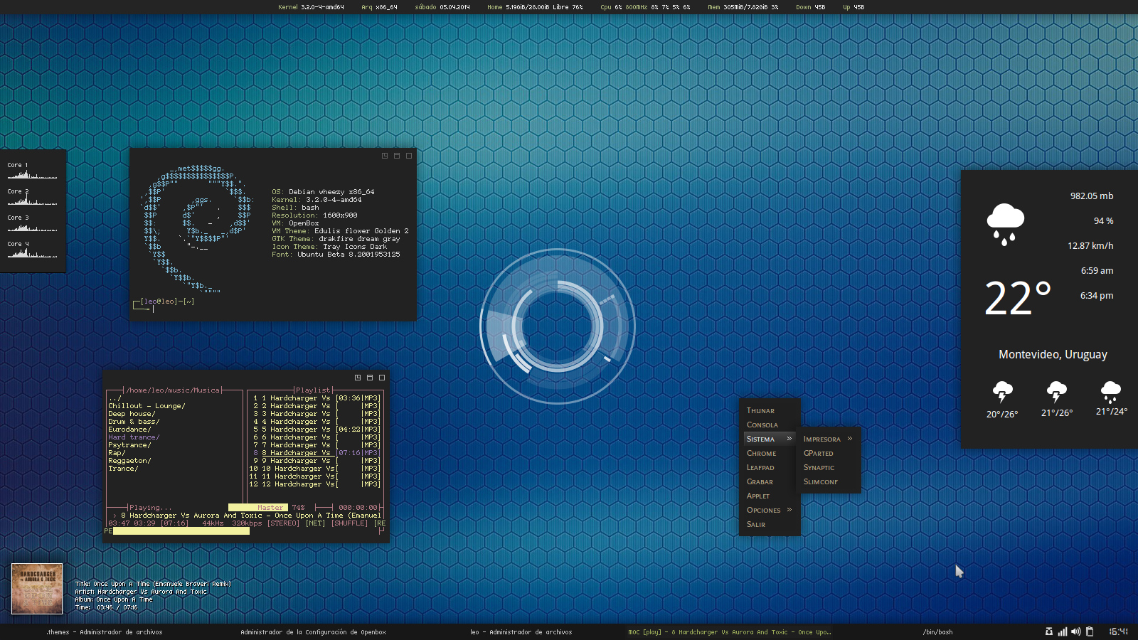Click 'Montevideo, Uruguay' location label
The width and height of the screenshot is (1138, 640).
[x=1053, y=354]
